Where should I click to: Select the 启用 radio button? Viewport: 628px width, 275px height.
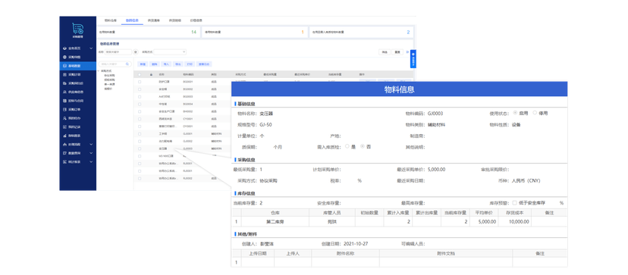(x=515, y=113)
